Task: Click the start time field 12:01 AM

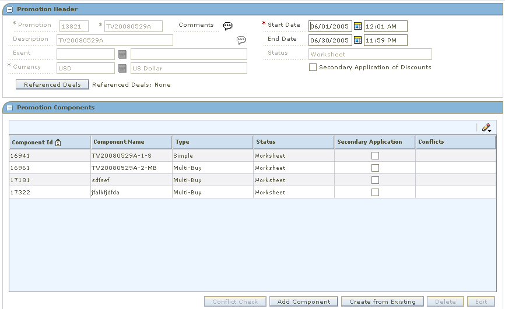Action: 385,26
